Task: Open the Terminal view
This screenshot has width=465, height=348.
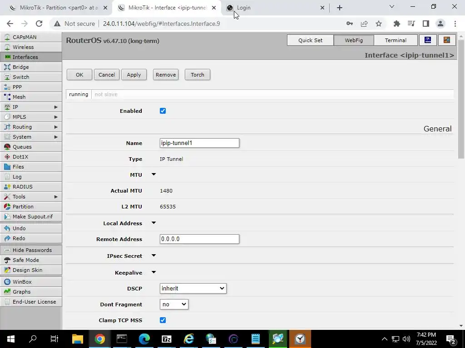Action: click(396, 40)
